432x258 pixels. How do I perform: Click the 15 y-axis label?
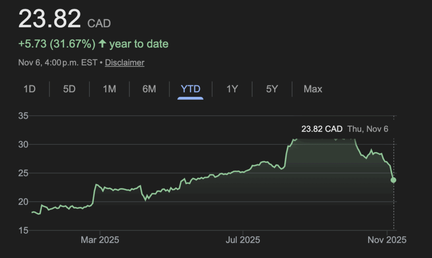coord(23,231)
